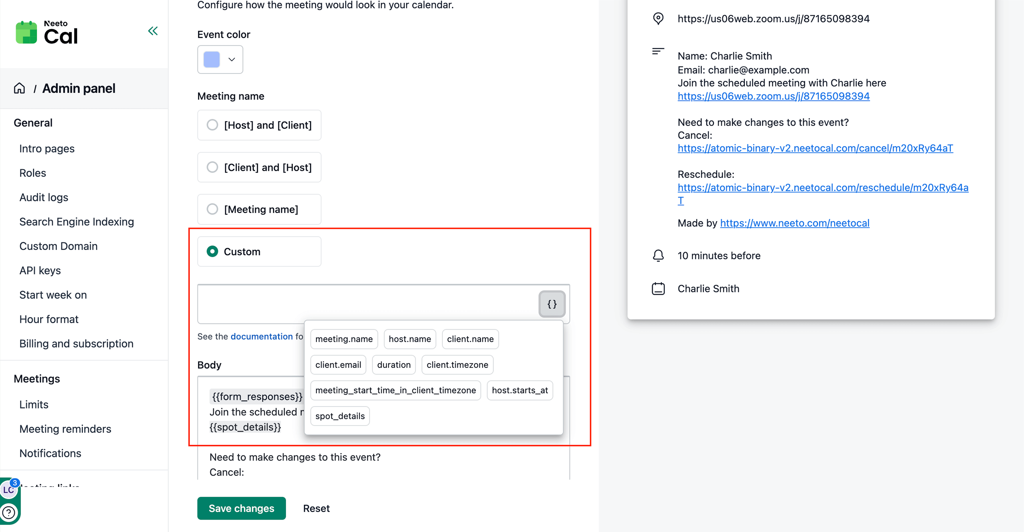
Task: Click the reminder bell icon
Action: [658, 256]
